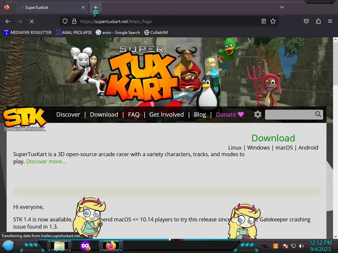This screenshot has width=338, height=253.
Task: Click the vertical scrollbar thumb
Action: click(x=335, y=64)
